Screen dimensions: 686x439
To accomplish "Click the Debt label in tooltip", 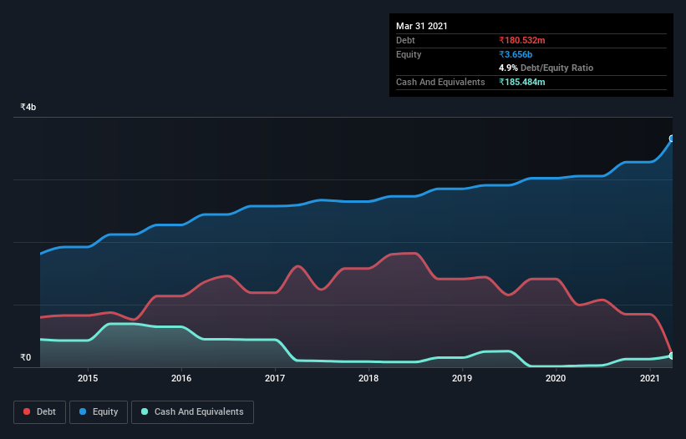I will (405, 40).
